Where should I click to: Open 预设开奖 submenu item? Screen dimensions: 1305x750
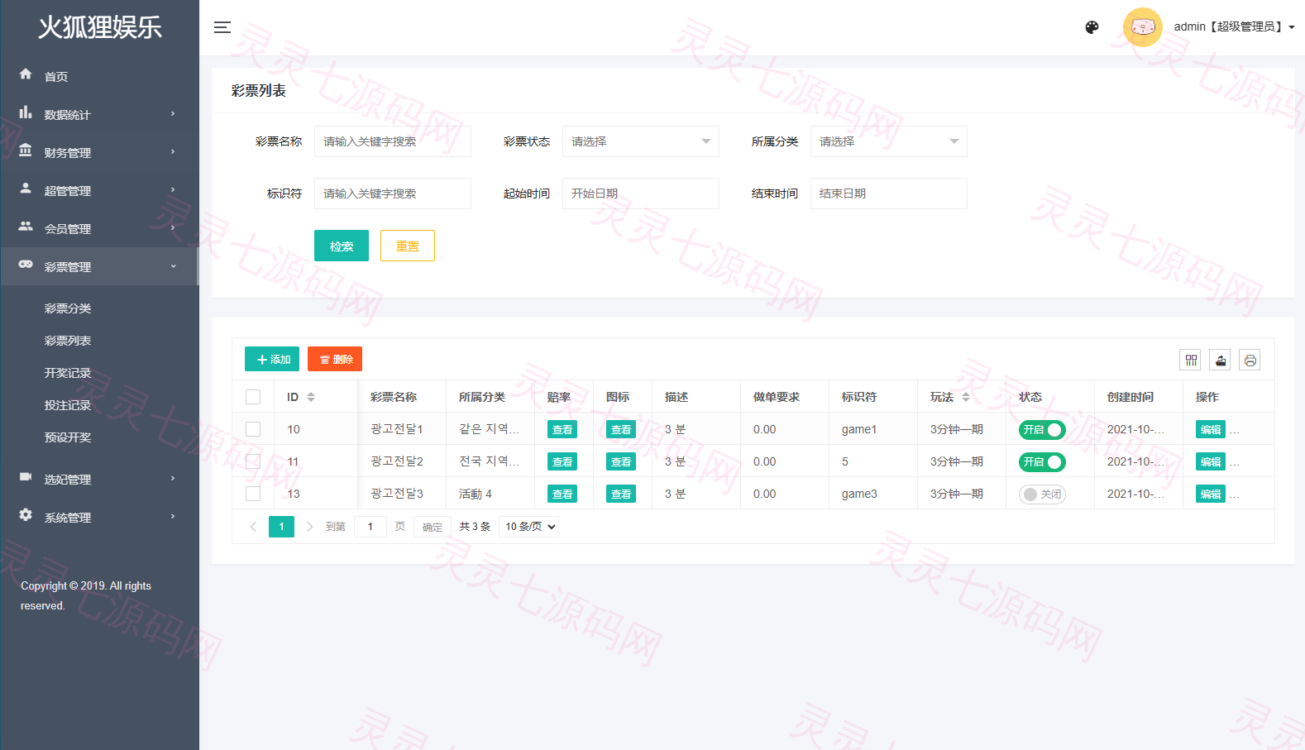click(x=68, y=437)
